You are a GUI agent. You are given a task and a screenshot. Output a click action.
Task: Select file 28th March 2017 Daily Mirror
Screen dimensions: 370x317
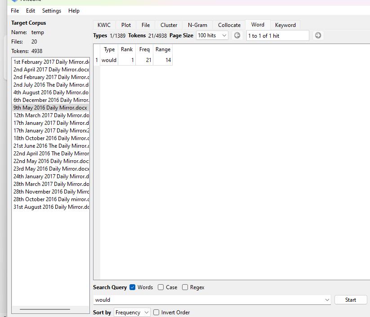point(50,184)
